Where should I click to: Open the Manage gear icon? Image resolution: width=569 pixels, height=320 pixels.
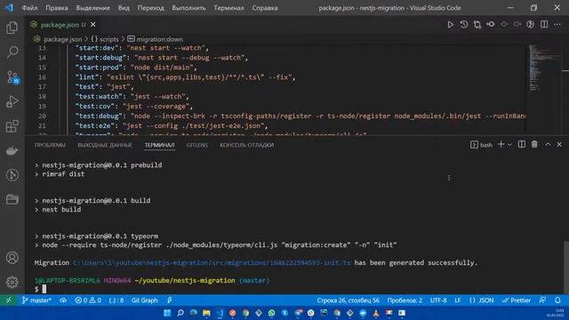coord(12,282)
